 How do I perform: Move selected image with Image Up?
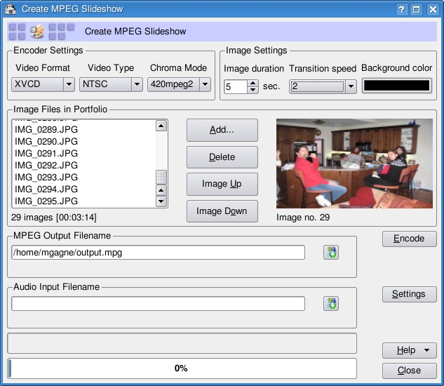click(222, 184)
